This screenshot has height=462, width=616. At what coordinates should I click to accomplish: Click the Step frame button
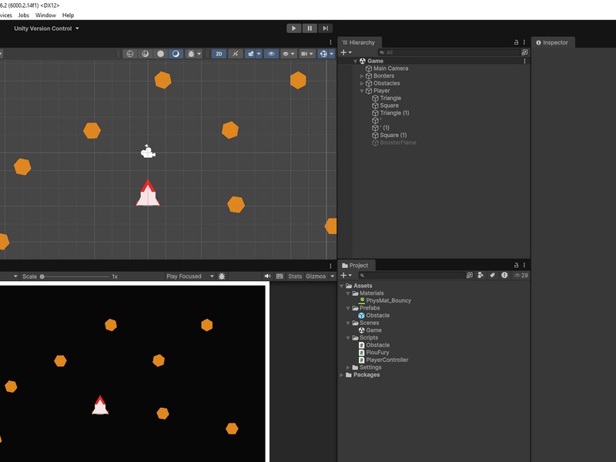pos(326,28)
